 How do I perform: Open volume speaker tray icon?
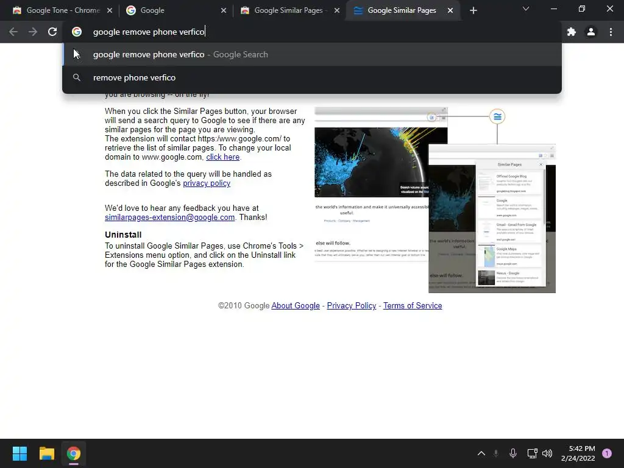click(547, 453)
